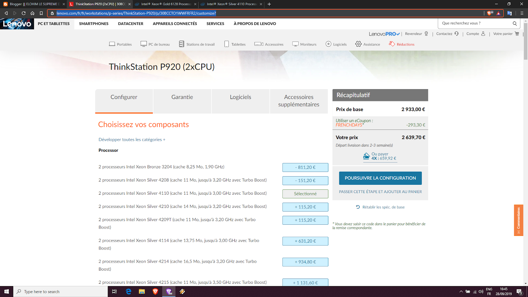Click the Brave rewards triangle icon

click(498, 13)
